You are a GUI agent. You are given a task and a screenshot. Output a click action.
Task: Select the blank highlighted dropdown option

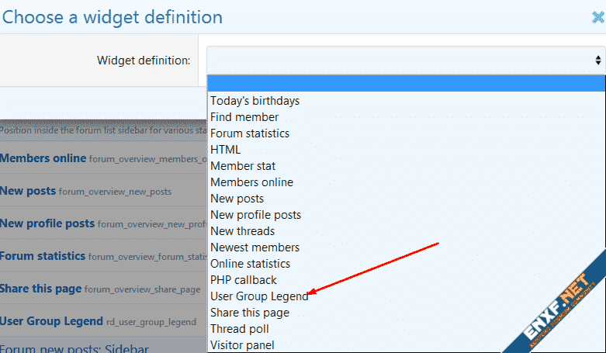point(405,84)
